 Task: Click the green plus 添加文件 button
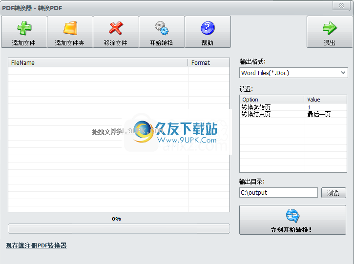click(24, 32)
